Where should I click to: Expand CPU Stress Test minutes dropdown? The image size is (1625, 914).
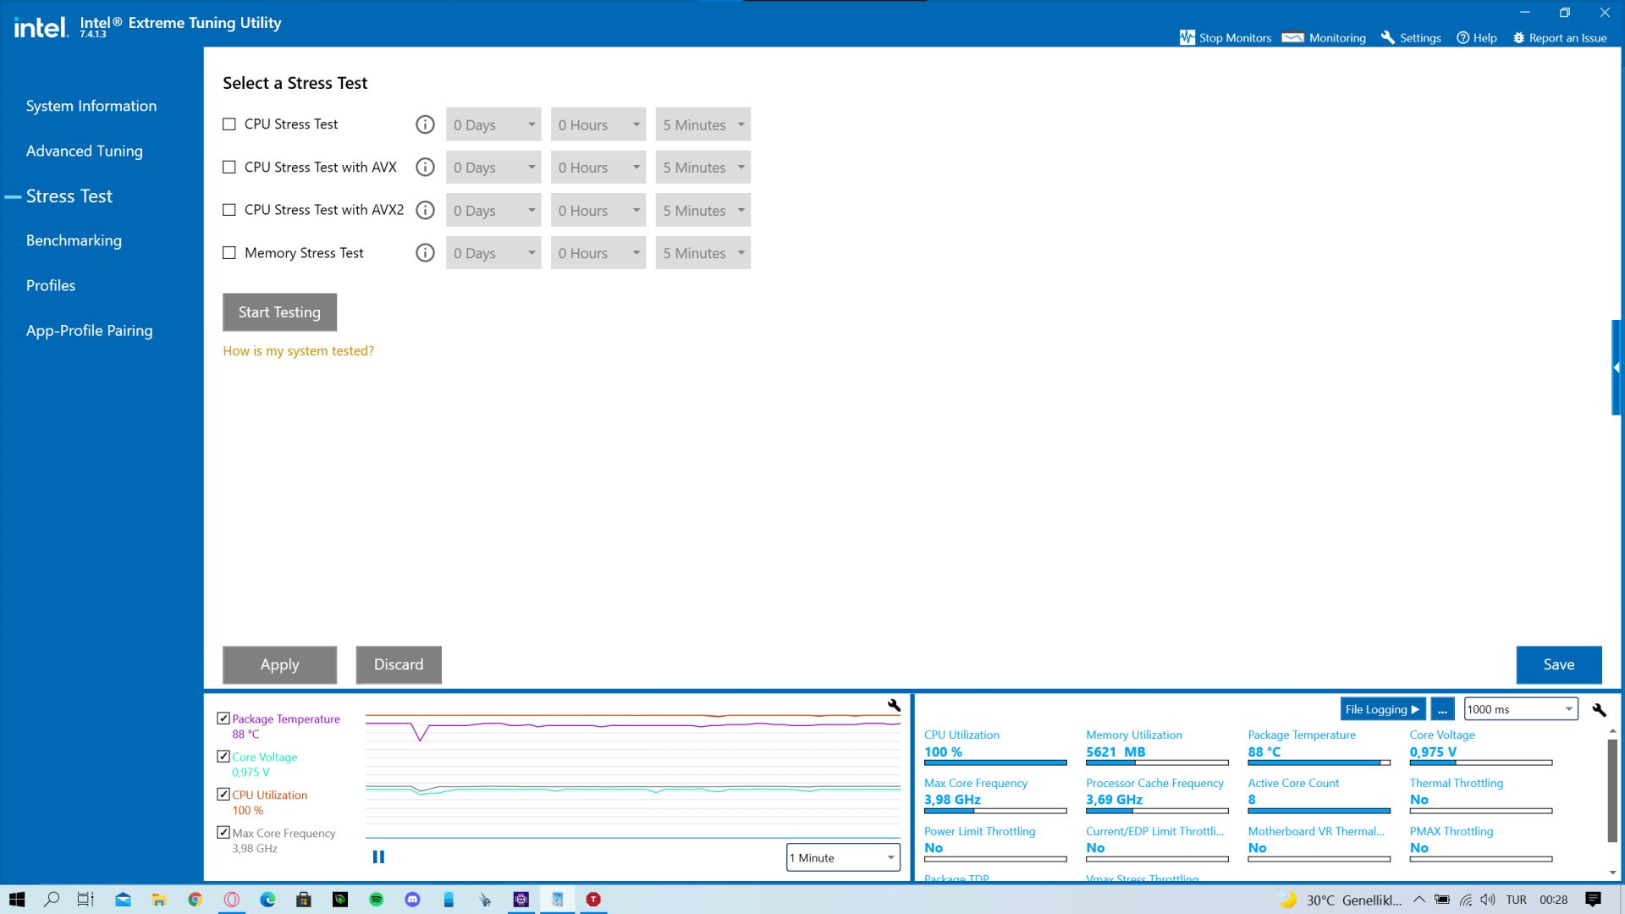tap(702, 124)
